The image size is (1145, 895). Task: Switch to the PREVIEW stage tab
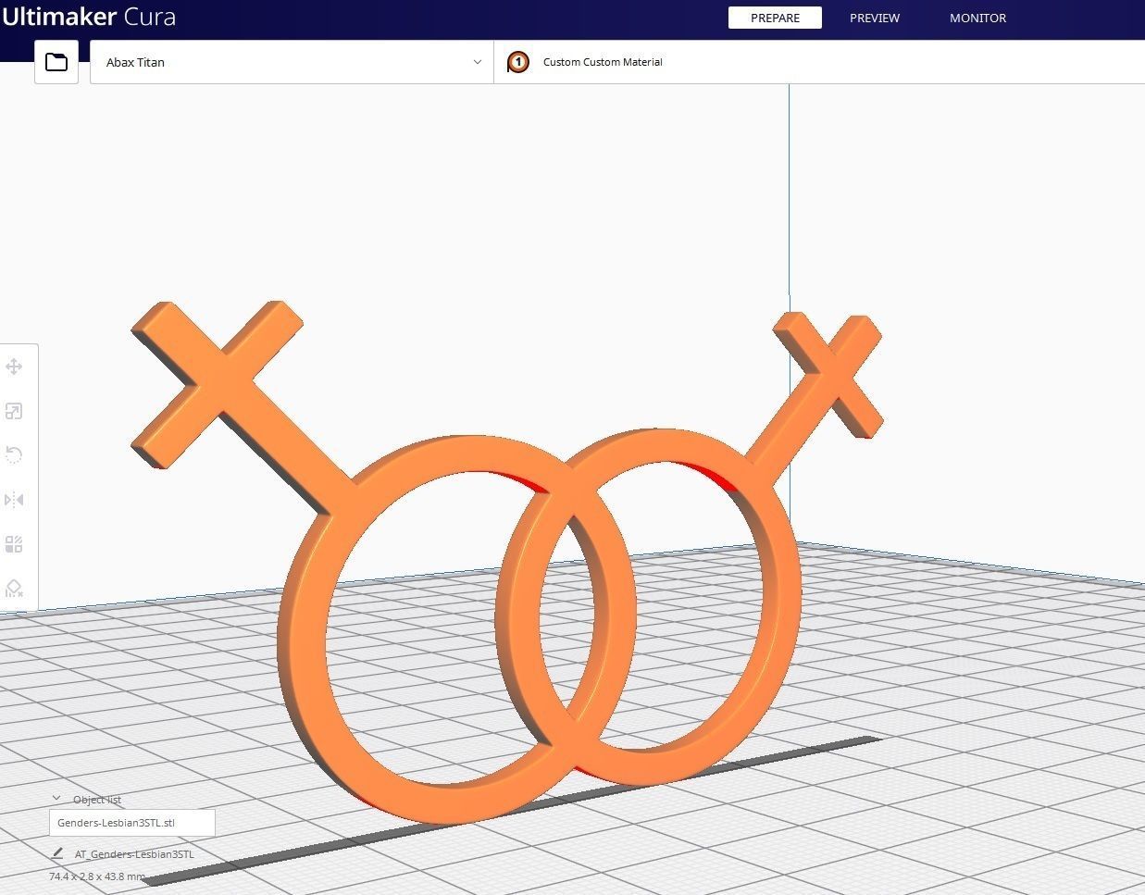tap(875, 18)
